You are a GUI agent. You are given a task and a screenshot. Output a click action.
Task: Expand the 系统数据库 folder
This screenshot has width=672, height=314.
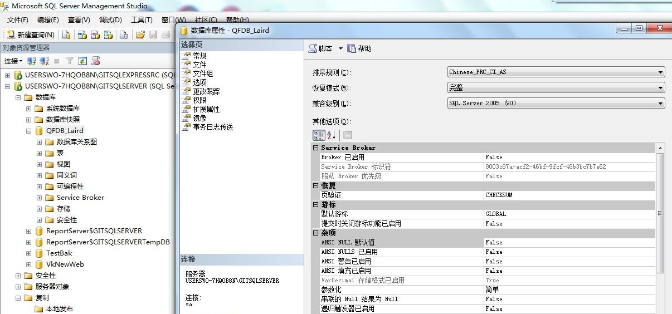(x=29, y=109)
